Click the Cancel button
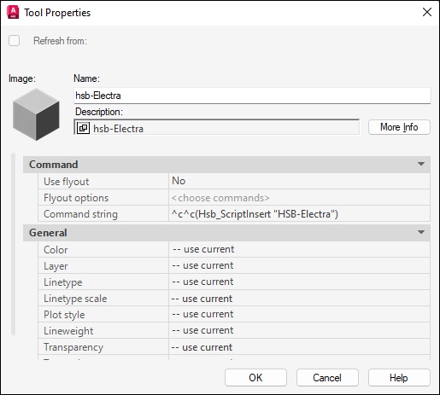Image resolution: width=440 pixels, height=395 pixels. [x=327, y=378]
